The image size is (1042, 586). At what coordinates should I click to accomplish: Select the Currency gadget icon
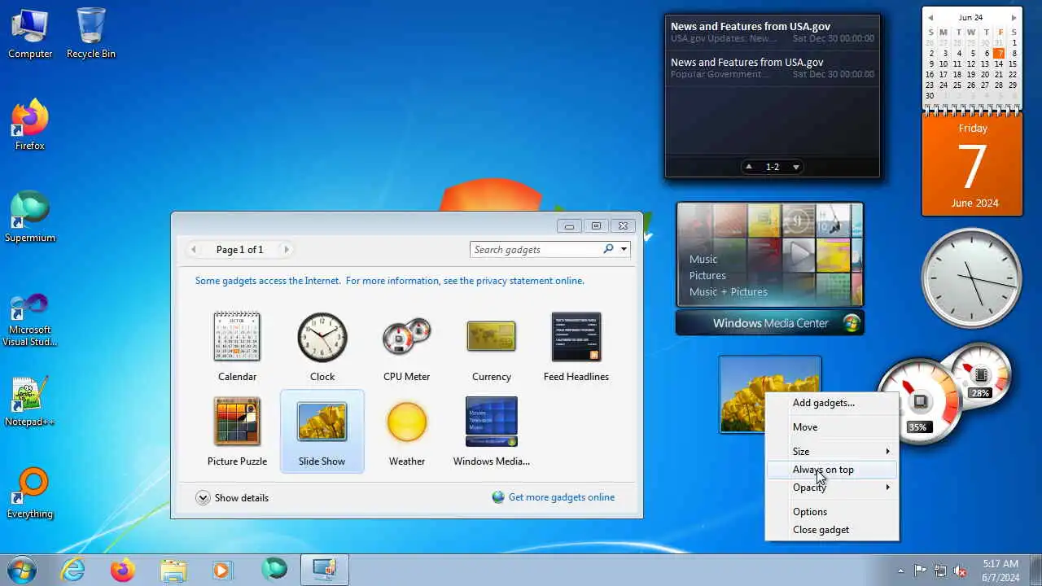491,336
